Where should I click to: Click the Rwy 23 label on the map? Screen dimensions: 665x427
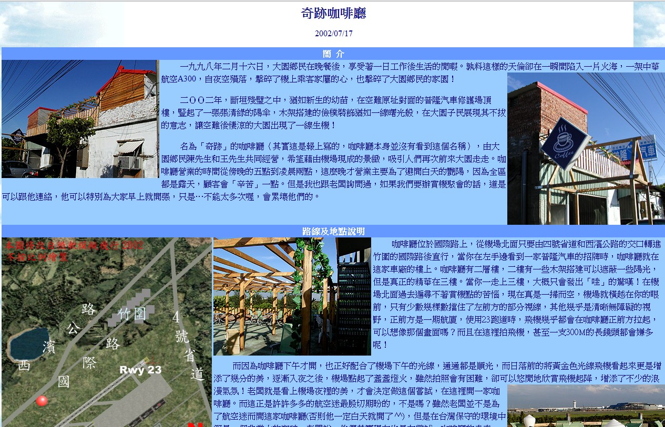pyautogui.click(x=140, y=370)
